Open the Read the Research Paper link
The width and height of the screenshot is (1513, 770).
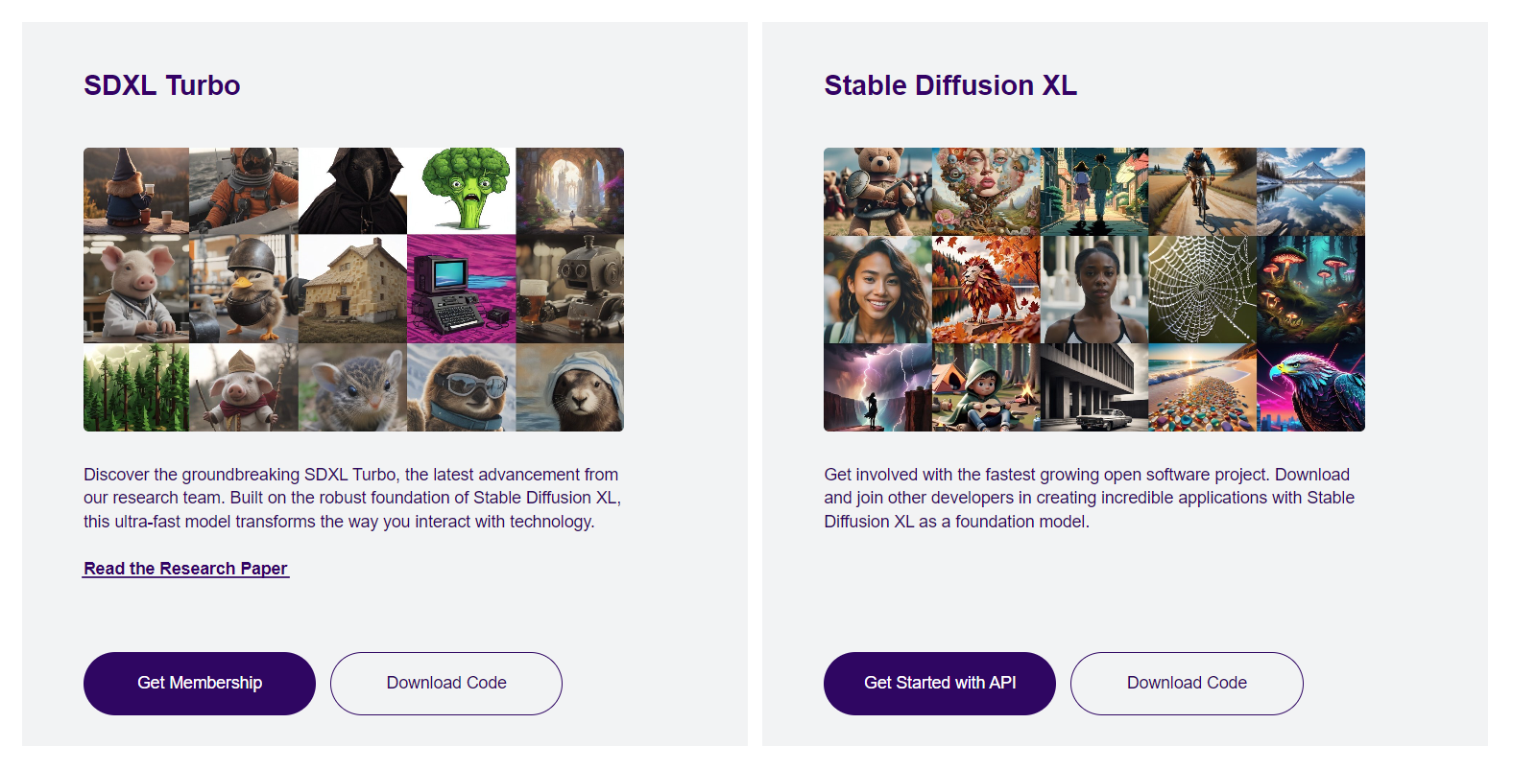pyautogui.click(x=185, y=569)
